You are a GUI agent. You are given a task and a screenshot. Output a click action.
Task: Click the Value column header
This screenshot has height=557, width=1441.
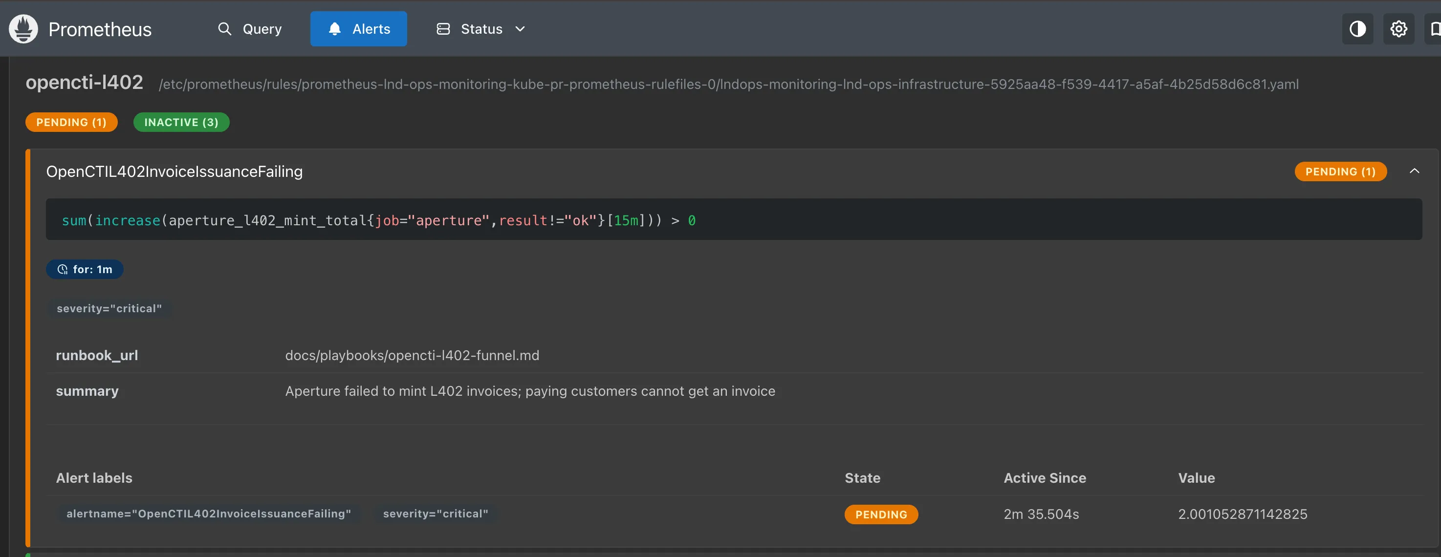(x=1196, y=478)
